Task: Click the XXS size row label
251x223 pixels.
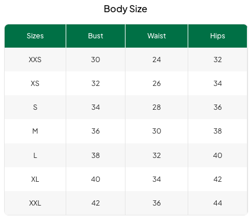Action: tap(35, 60)
